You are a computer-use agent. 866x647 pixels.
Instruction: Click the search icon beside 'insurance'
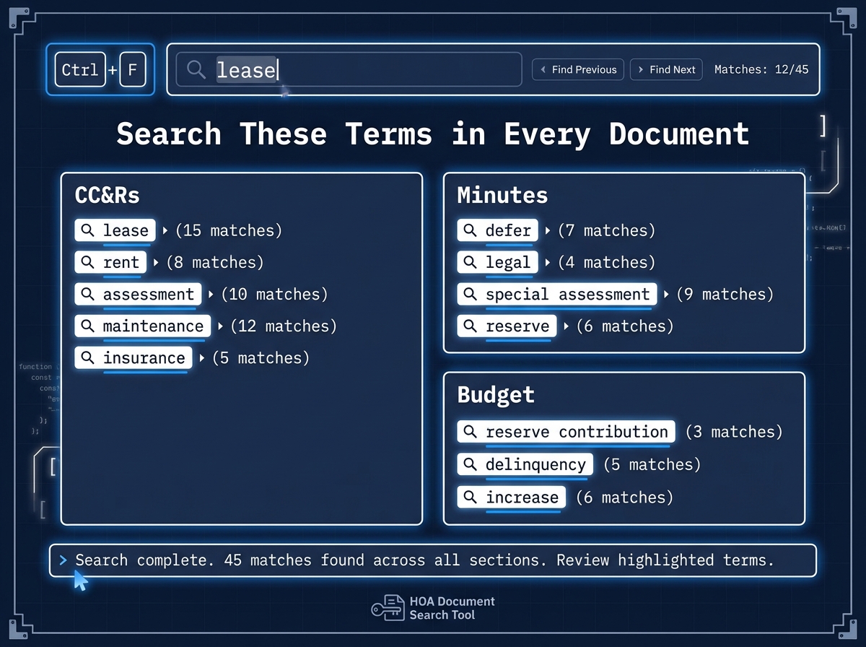[88, 357]
